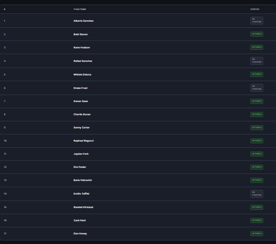Click the УЧАСТНИК column header

[x=79, y=9]
